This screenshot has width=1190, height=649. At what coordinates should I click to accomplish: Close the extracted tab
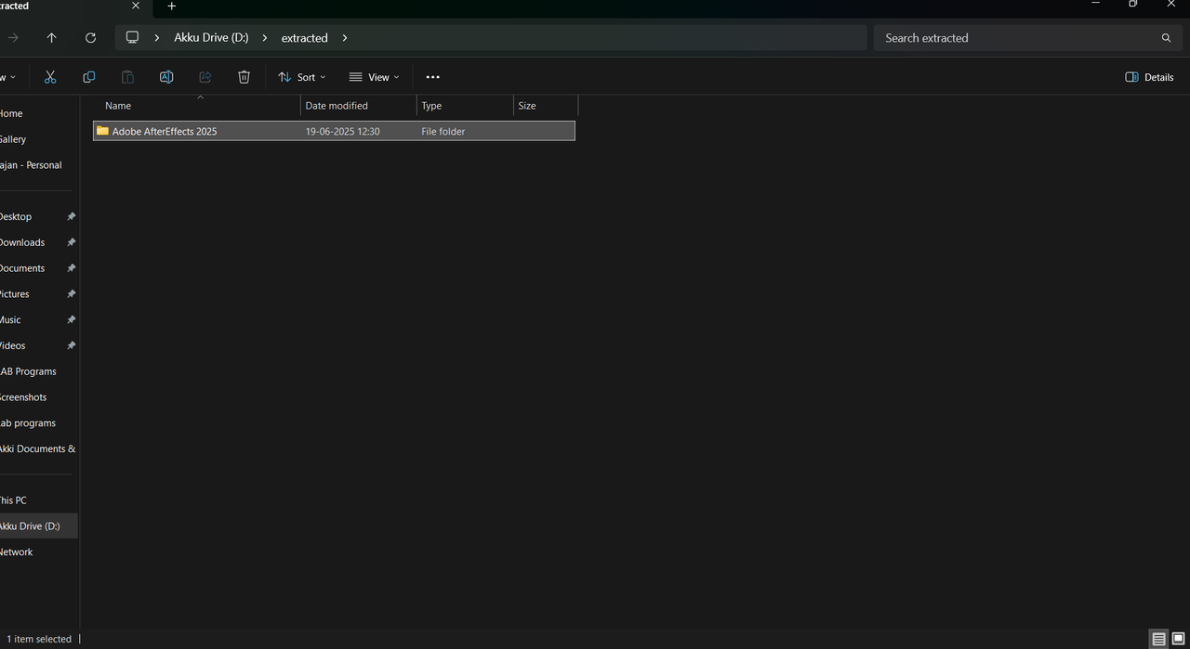[135, 6]
